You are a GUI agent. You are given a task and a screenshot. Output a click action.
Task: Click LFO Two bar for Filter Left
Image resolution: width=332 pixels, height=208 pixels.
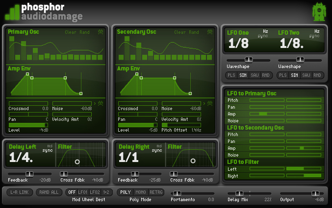pos(304,169)
